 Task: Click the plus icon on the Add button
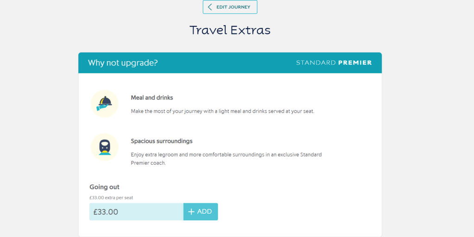tap(191, 211)
